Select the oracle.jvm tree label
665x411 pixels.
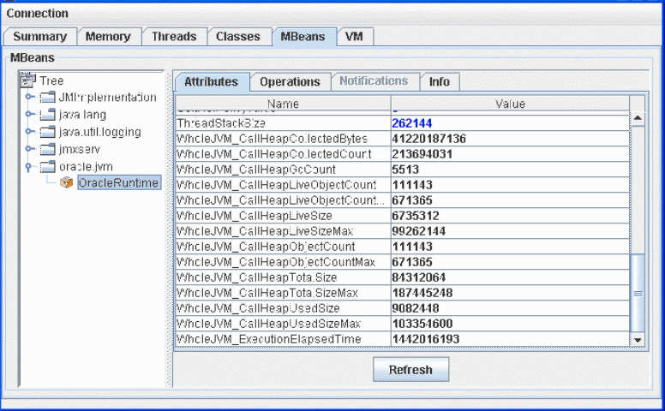pyautogui.click(x=86, y=166)
